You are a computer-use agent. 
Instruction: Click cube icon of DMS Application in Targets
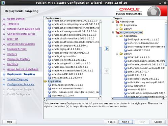[x=125, y=39]
